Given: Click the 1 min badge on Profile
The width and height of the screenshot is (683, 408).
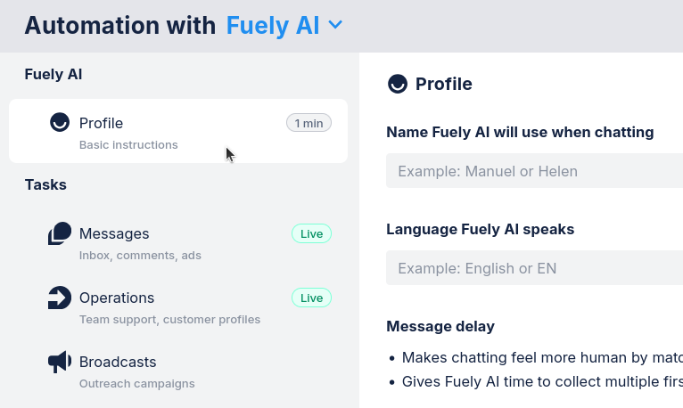Looking at the screenshot, I should pyautogui.click(x=309, y=124).
